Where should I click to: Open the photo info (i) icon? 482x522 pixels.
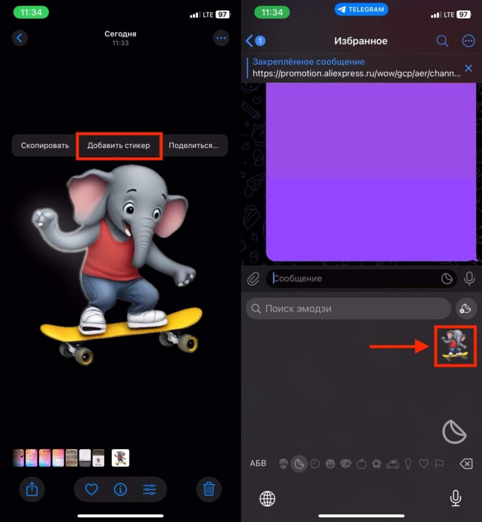pyautogui.click(x=120, y=489)
